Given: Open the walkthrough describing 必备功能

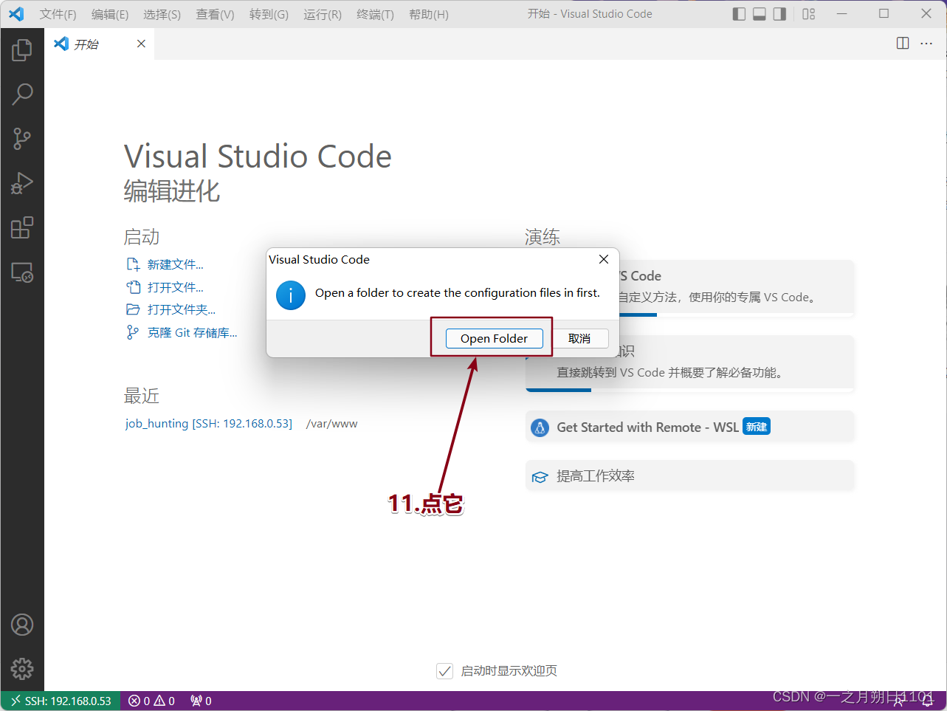Looking at the screenshot, I should pos(689,364).
